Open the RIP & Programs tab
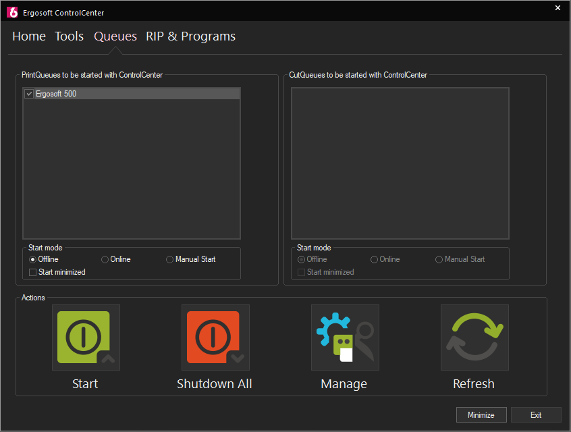The image size is (571, 432). click(191, 36)
